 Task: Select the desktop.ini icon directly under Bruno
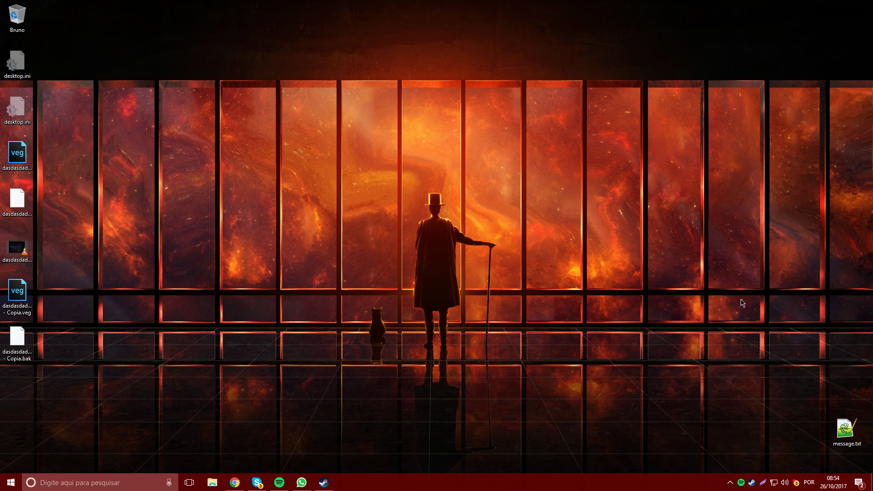pos(17,65)
